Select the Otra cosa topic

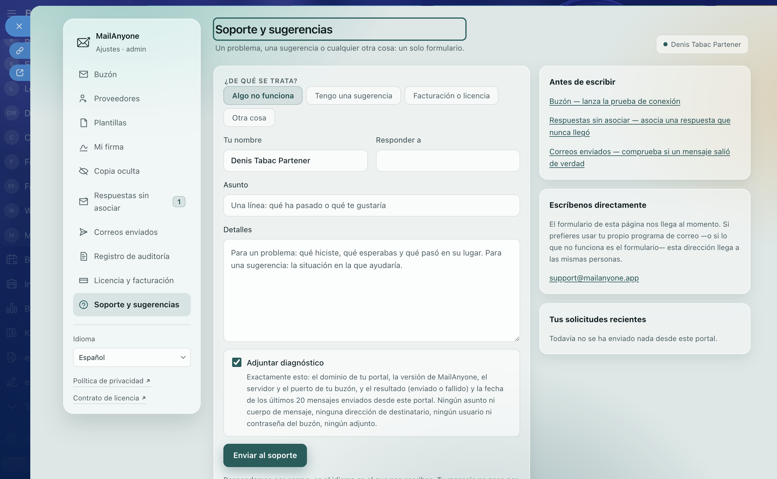pyautogui.click(x=249, y=118)
